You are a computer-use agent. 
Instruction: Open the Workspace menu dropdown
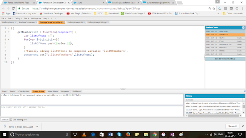click(36, 18)
